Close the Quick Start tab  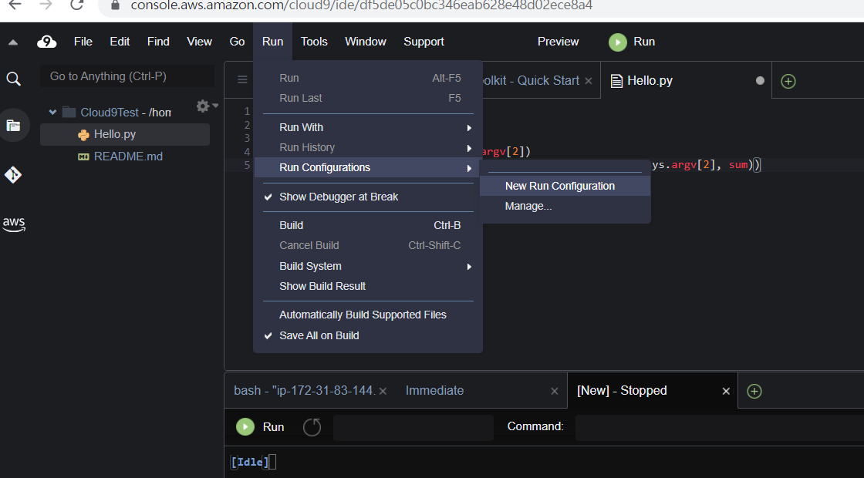pyautogui.click(x=589, y=81)
